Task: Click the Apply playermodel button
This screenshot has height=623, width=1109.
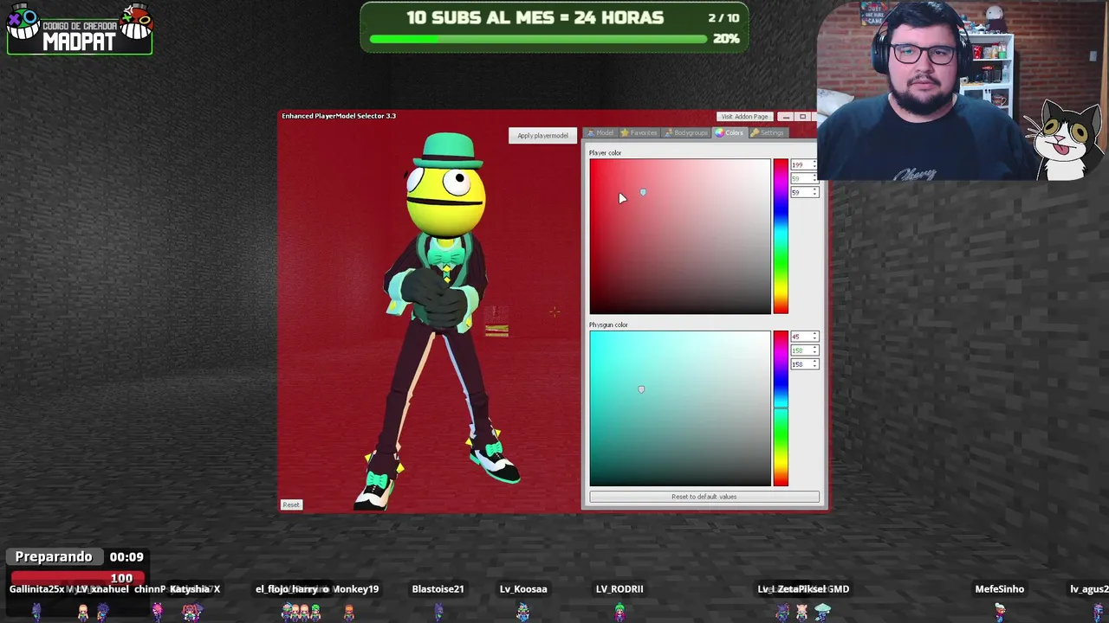Action: (x=542, y=135)
